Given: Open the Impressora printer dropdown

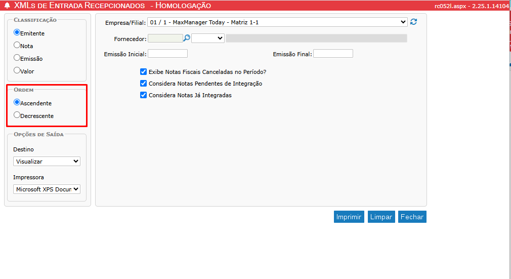Looking at the screenshot, I should [47, 189].
